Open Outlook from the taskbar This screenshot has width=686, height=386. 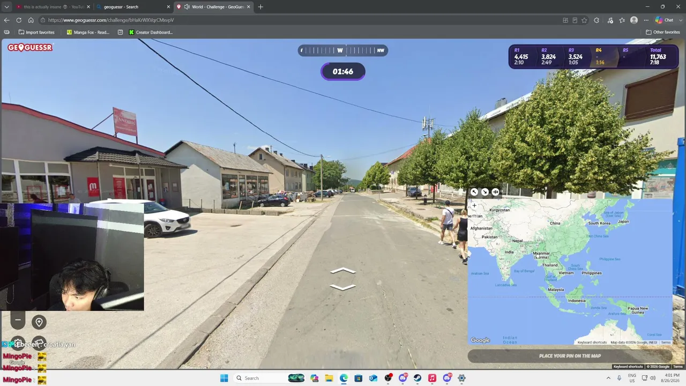coord(373,378)
